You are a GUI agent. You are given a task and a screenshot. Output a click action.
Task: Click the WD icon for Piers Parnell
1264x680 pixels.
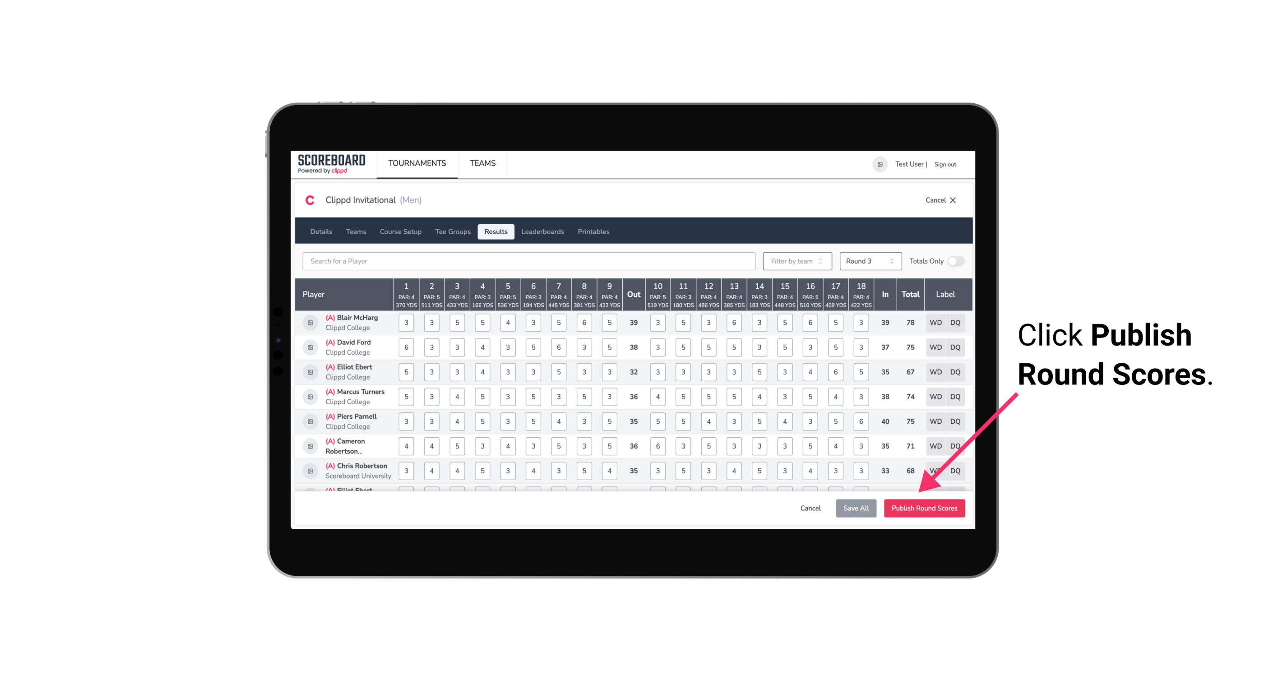(x=935, y=421)
